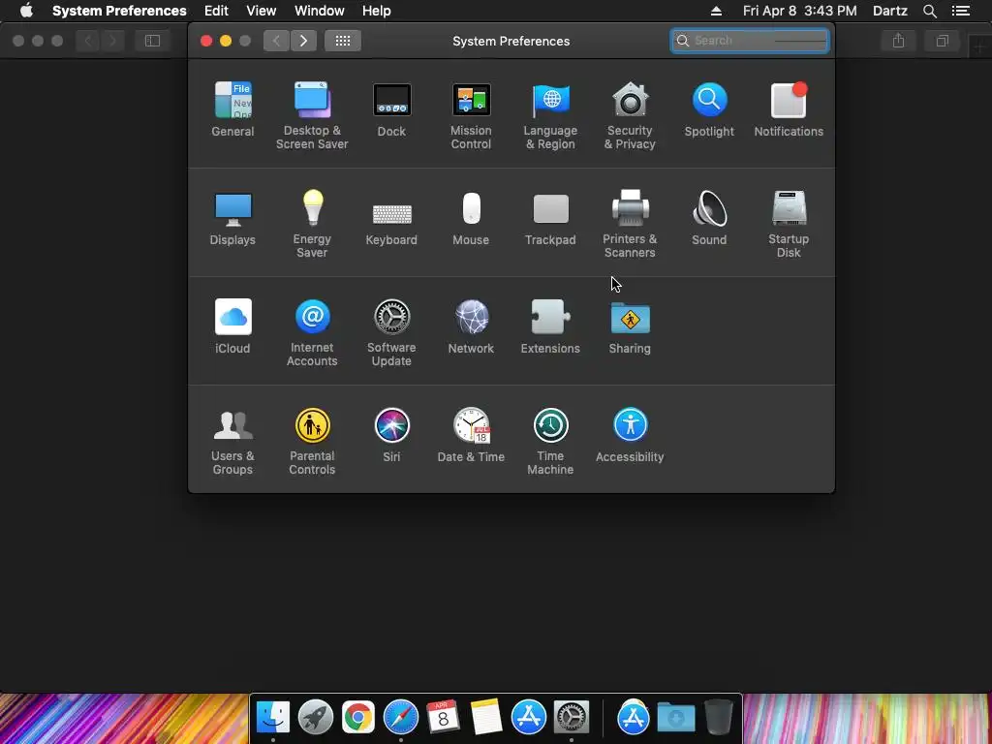Screen dimensions: 992x744
Task: Click System Preferences gear in the Dock
Action: pyautogui.click(x=572, y=717)
